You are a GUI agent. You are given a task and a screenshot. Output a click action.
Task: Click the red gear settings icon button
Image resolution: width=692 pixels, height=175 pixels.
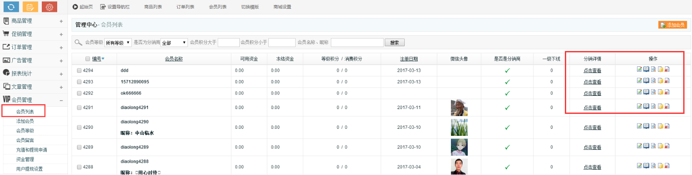click(49, 7)
